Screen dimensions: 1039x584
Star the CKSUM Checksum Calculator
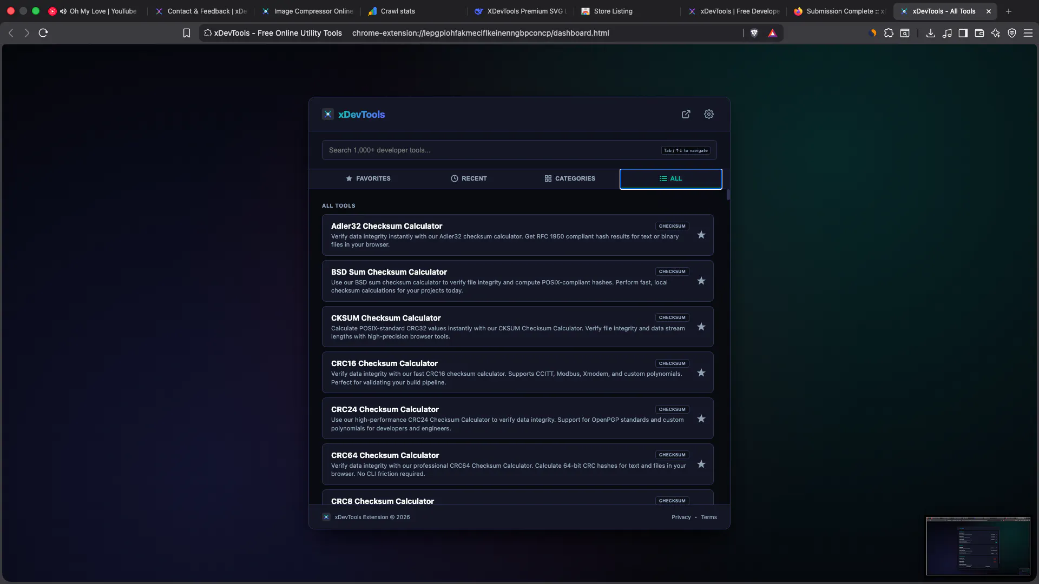click(x=701, y=327)
